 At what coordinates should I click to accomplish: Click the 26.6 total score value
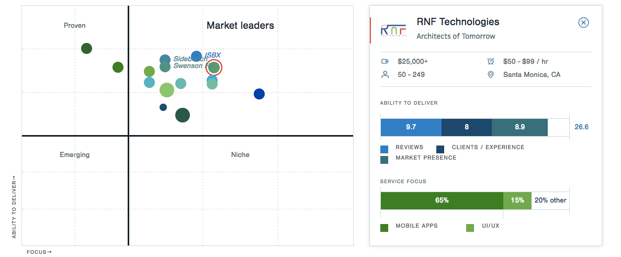581,127
